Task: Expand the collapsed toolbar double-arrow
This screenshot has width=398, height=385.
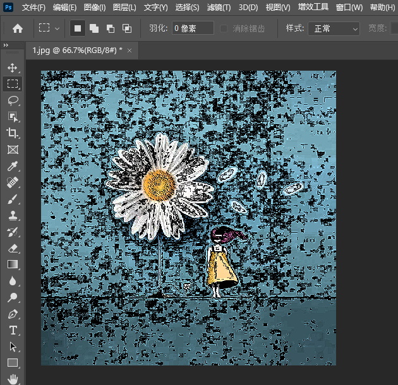Action: pos(6,46)
